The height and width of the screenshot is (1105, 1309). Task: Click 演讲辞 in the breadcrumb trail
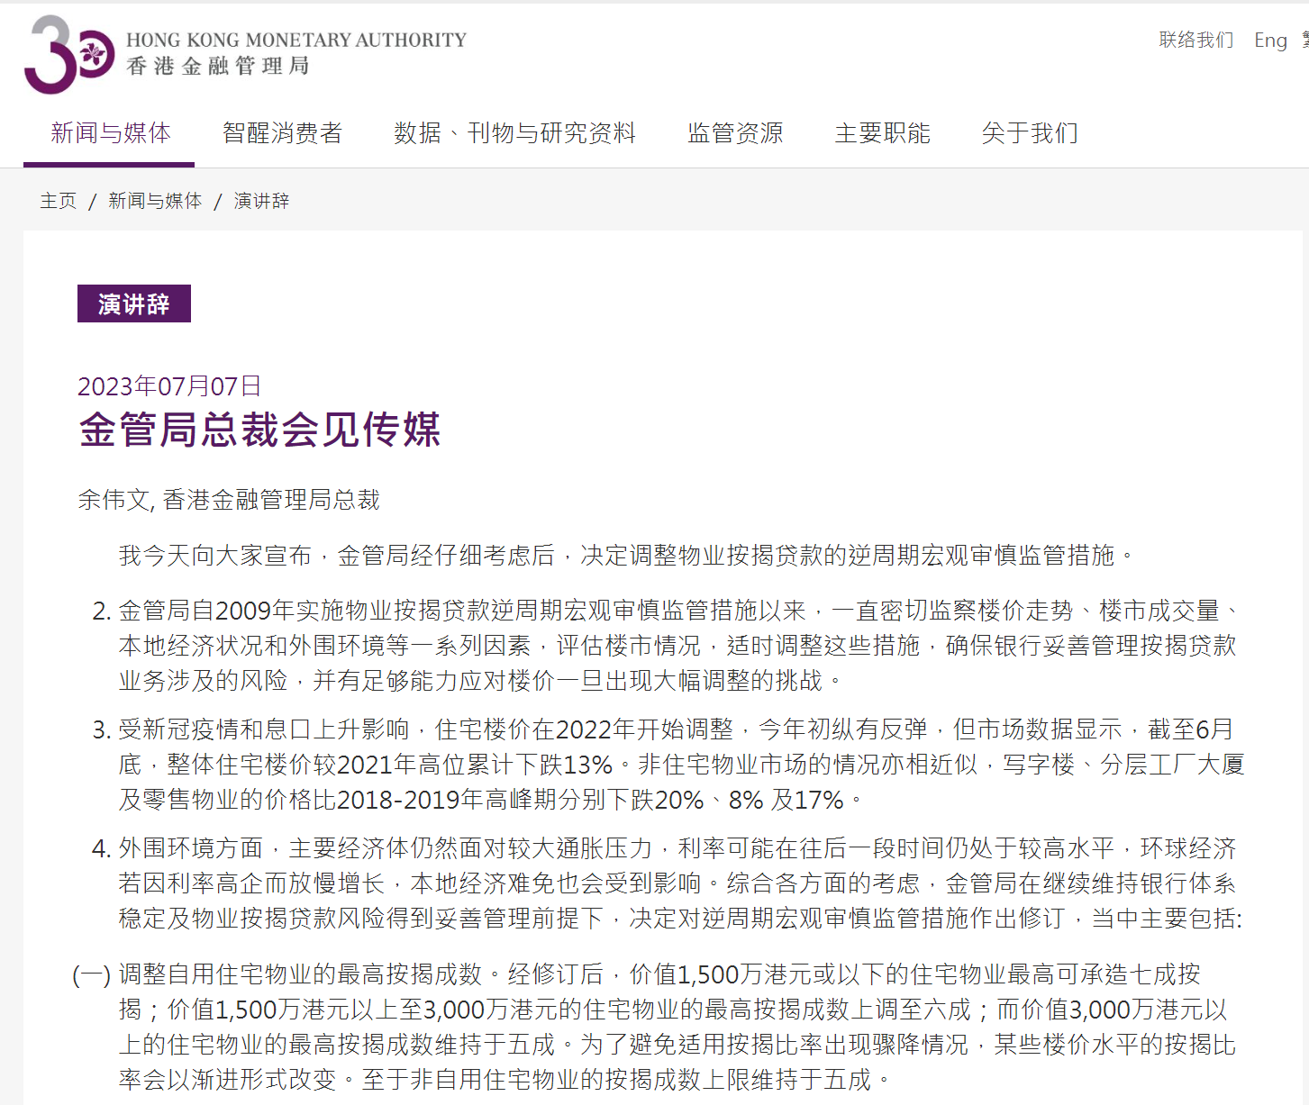point(261,201)
